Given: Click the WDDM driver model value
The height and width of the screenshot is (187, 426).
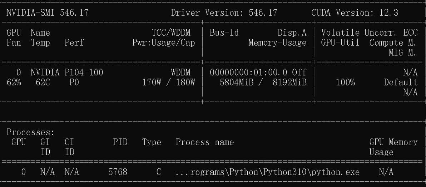Looking at the screenshot, I should 180,72.
